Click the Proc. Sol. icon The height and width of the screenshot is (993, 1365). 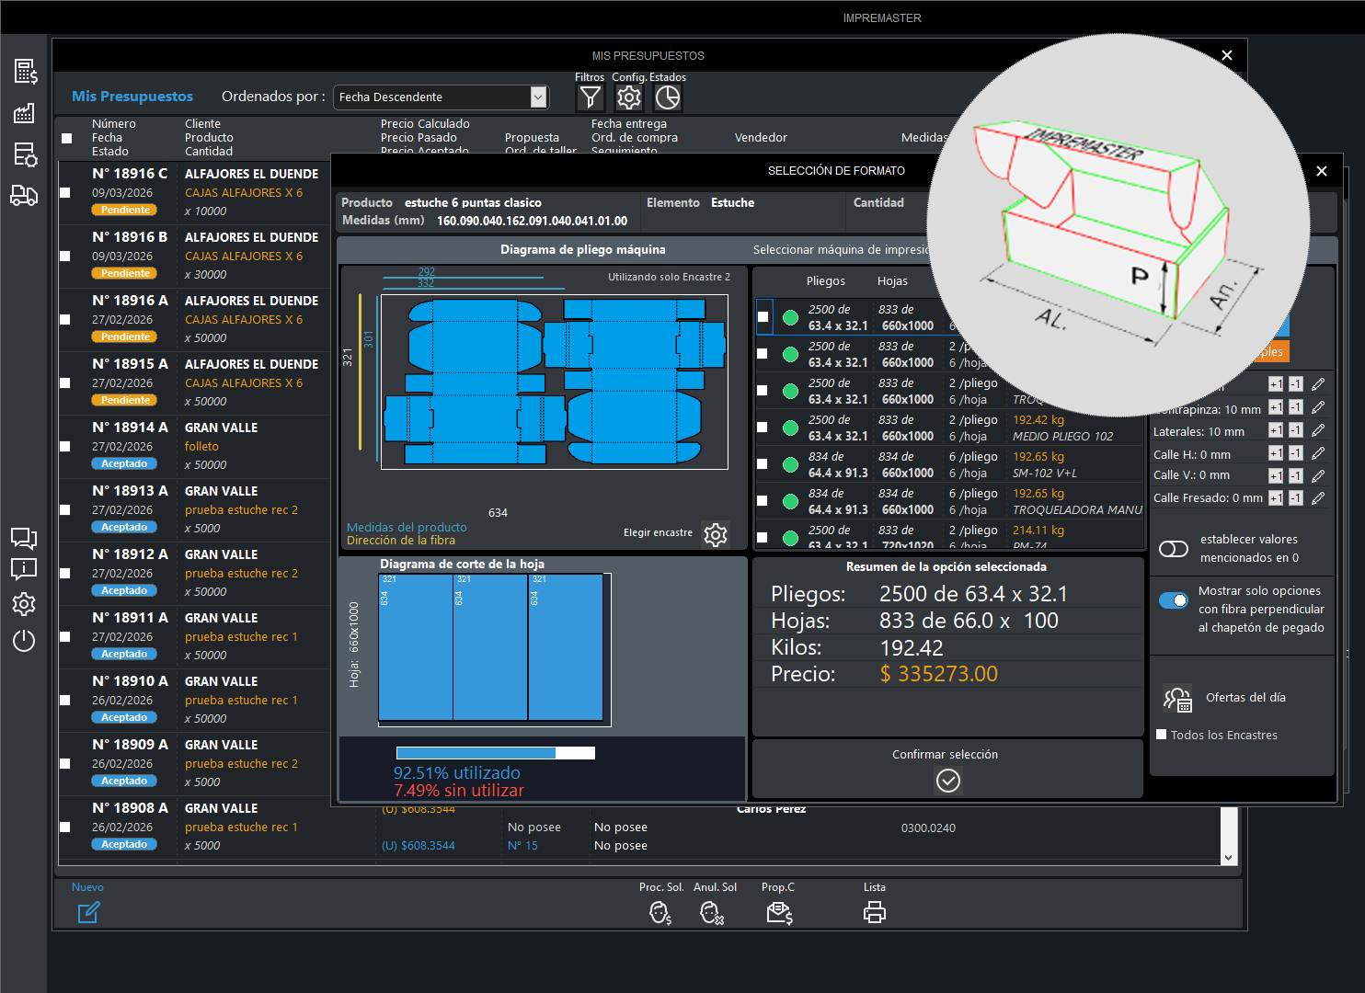(x=660, y=912)
